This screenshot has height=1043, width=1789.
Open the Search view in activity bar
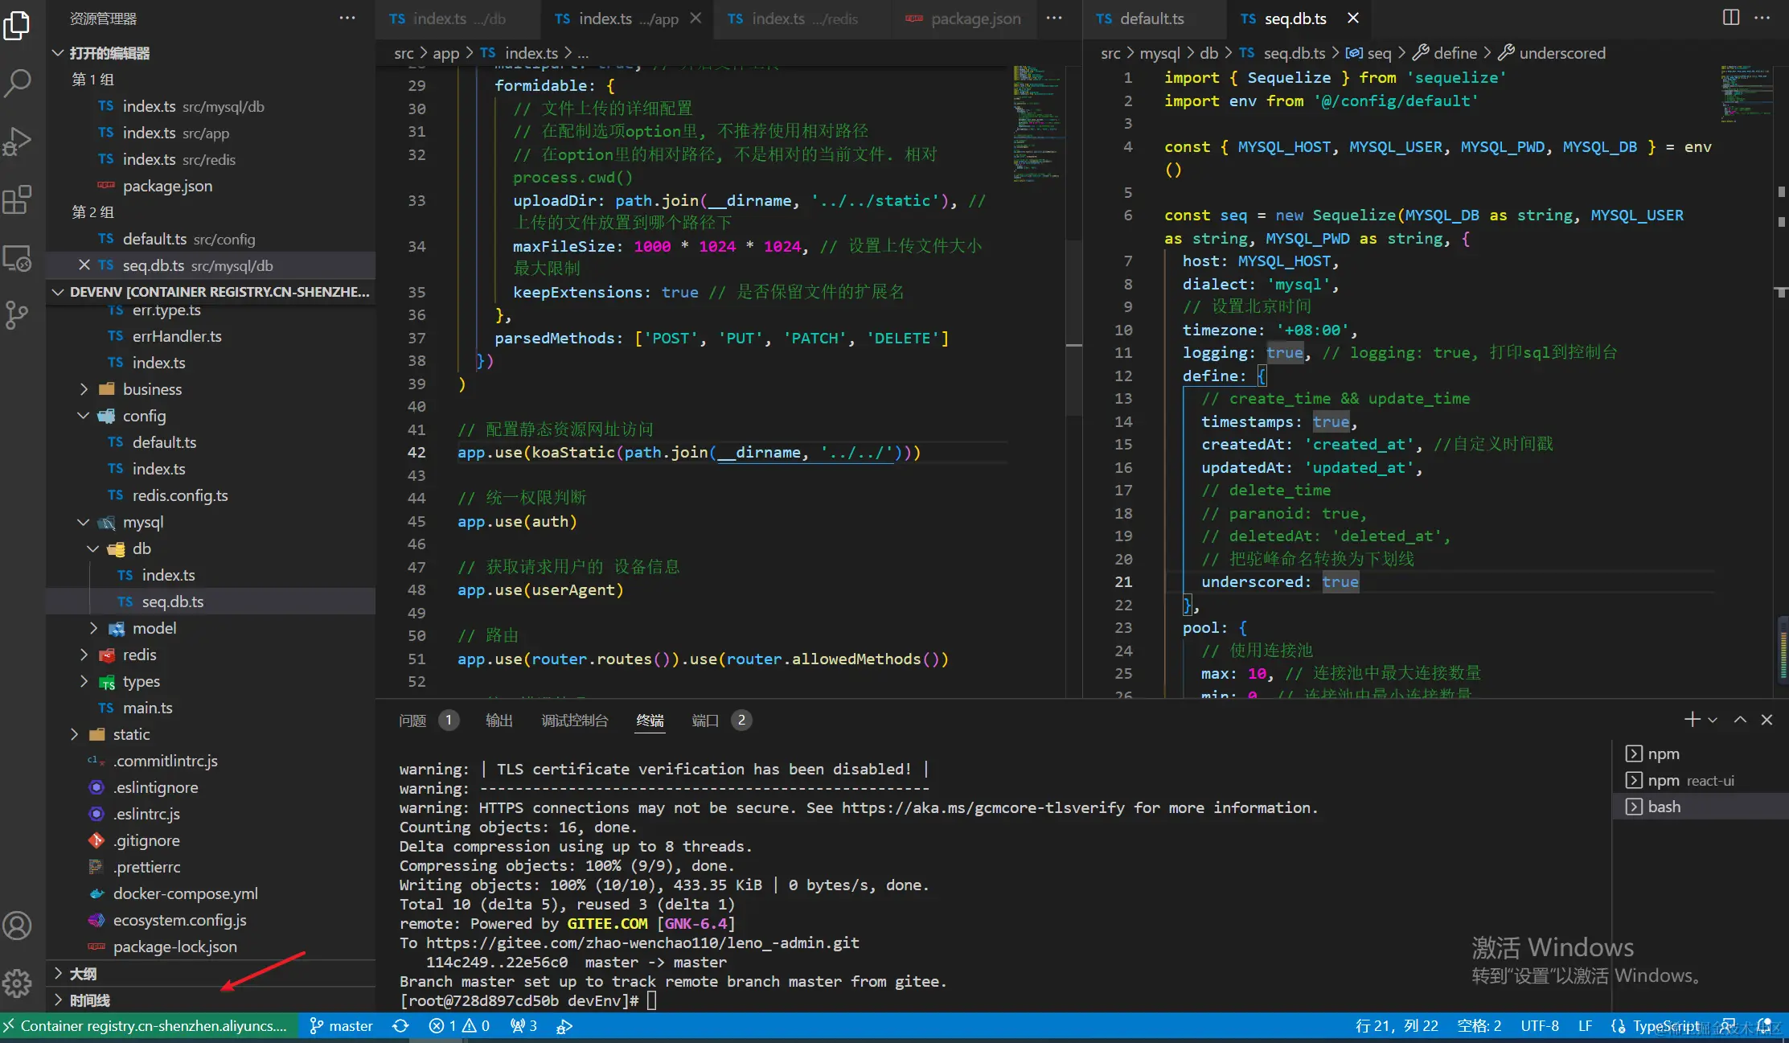pyautogui.click(x=18, y=82)
